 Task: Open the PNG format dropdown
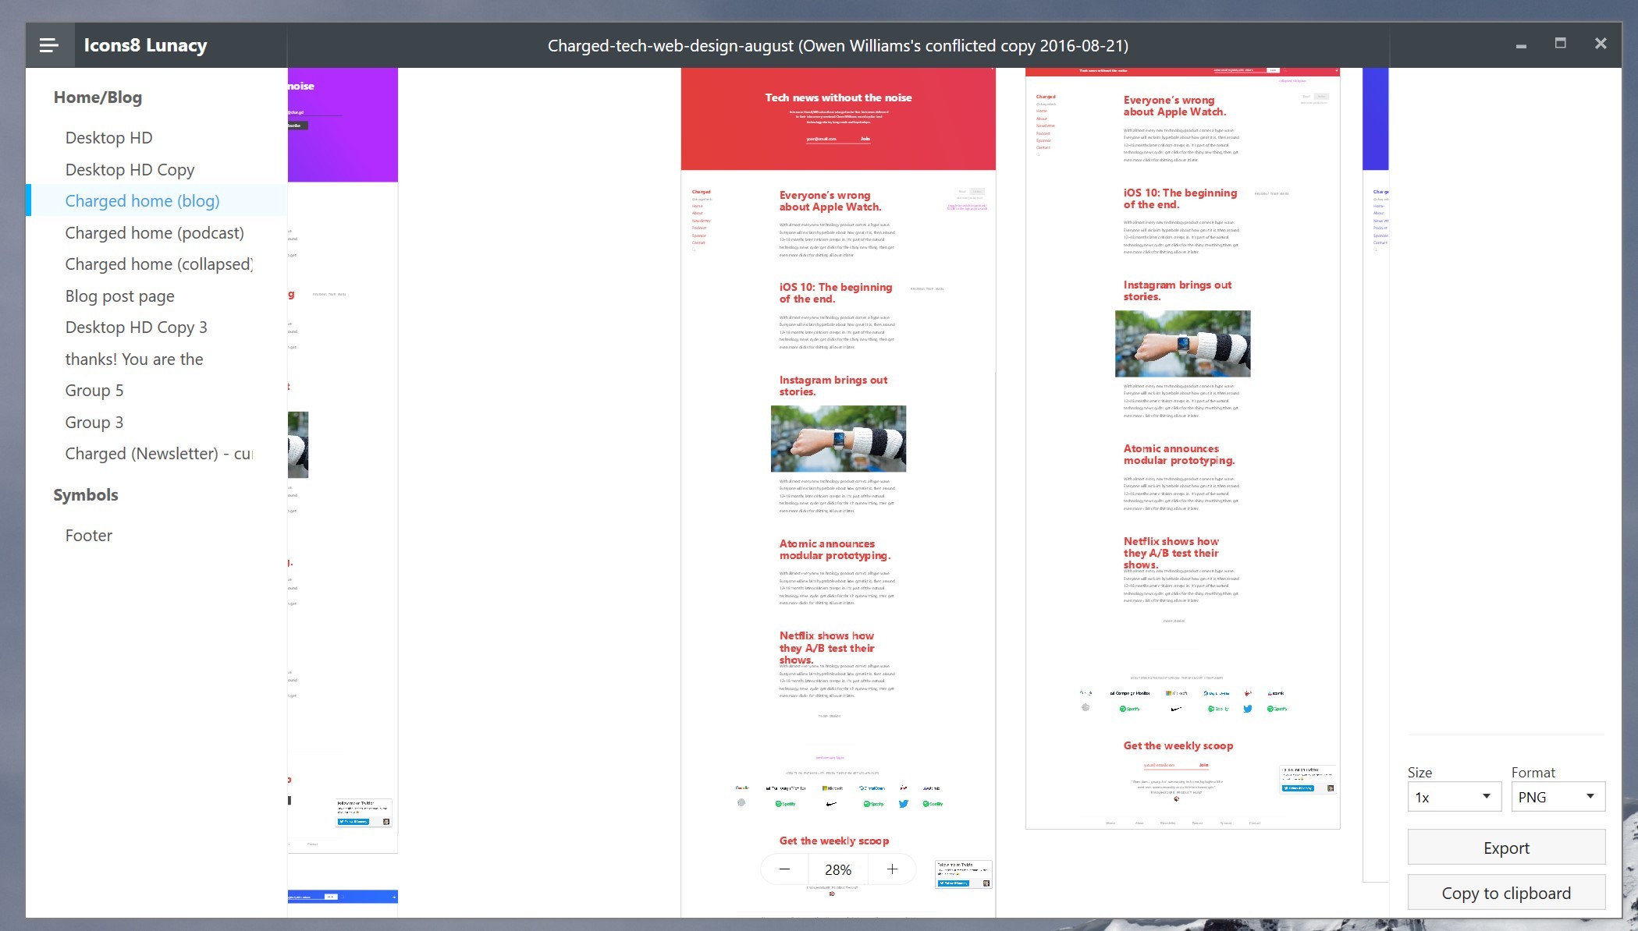click(x=1557, y=797)
